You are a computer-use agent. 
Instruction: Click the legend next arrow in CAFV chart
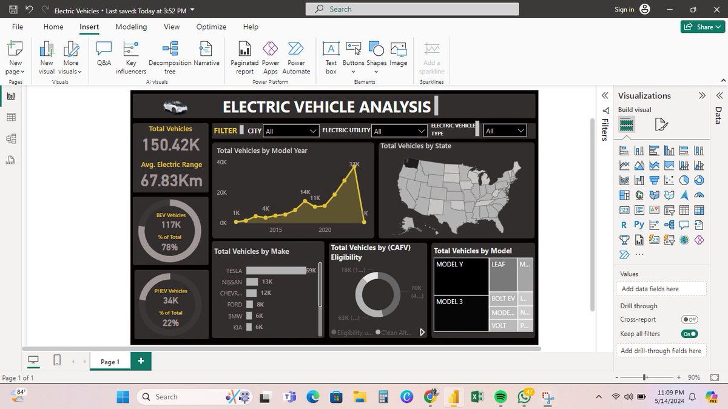click(x=422, y=333)
